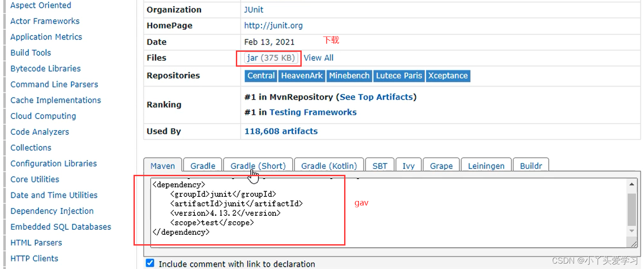Viewport: 644px width, 269px height.
Task: Click the View All files link
Action: coord(318,58)
